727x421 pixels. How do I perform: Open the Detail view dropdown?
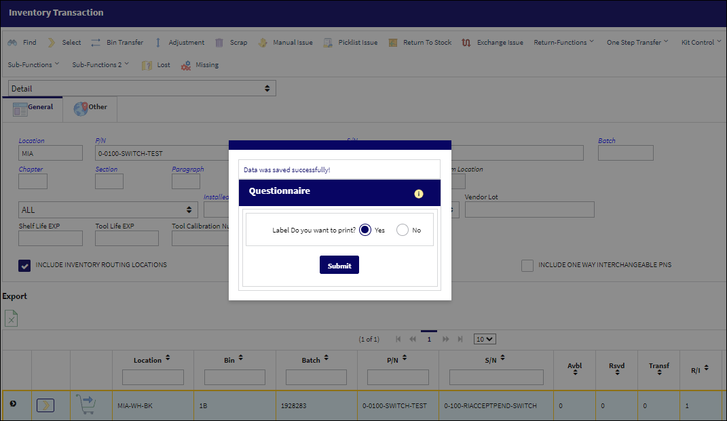click(142, 88)
